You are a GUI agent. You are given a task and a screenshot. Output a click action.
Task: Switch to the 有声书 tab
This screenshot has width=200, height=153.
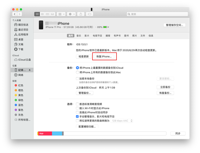pos(117,36)
